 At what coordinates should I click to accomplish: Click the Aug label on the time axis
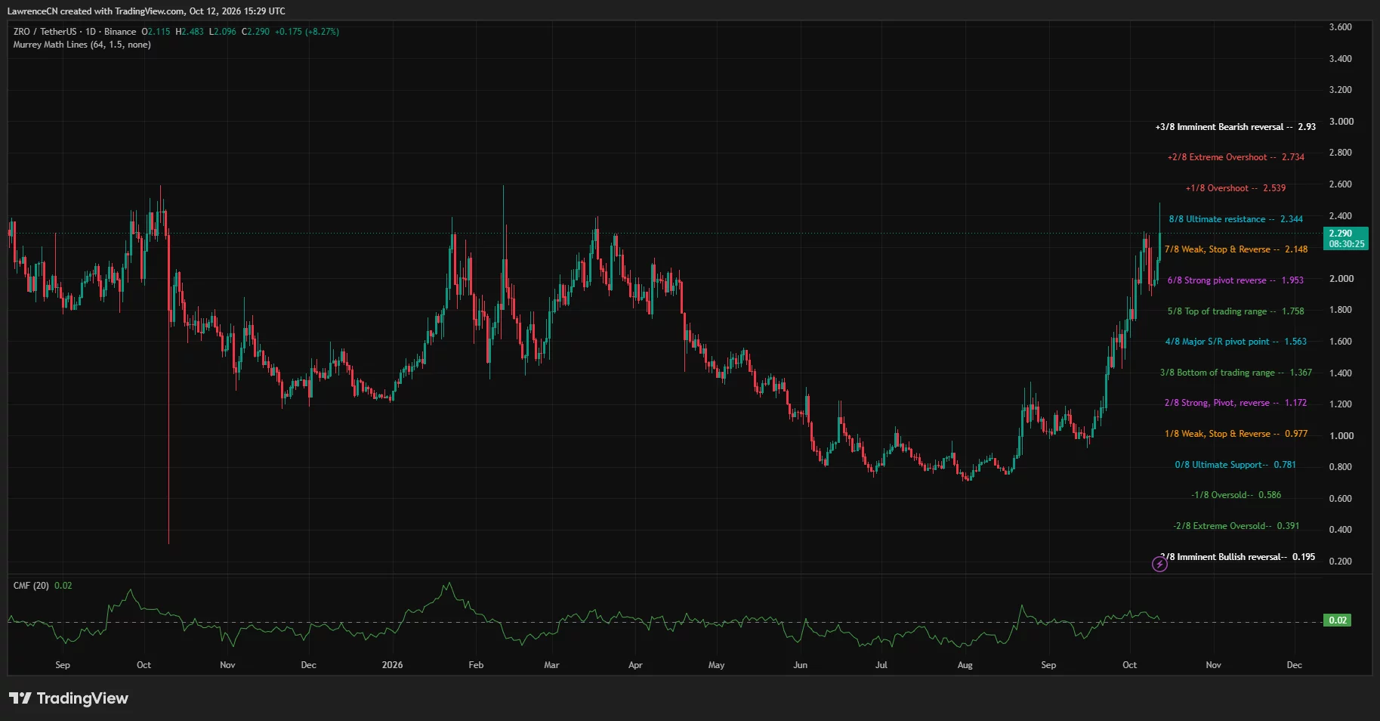[x=965, y=665]
